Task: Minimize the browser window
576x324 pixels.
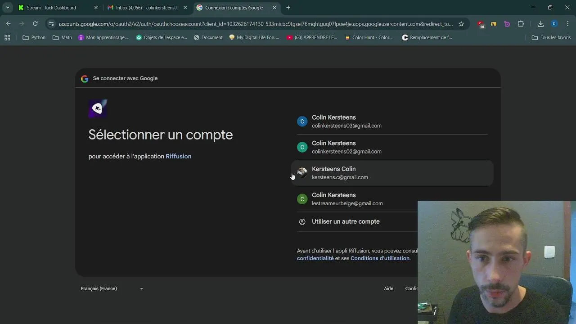Action: pyautogui.click(x=533, y=7)
